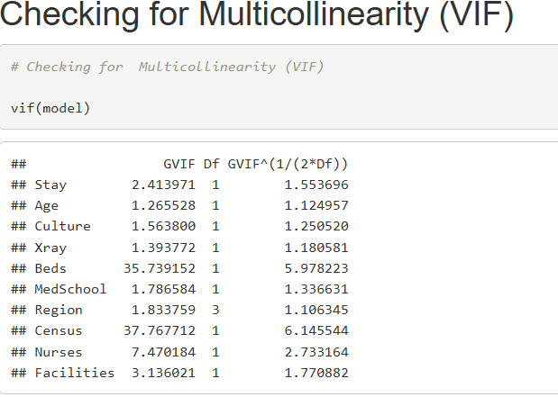Select the Df column header
The image size is (558, 397).
tap(211, 164)
